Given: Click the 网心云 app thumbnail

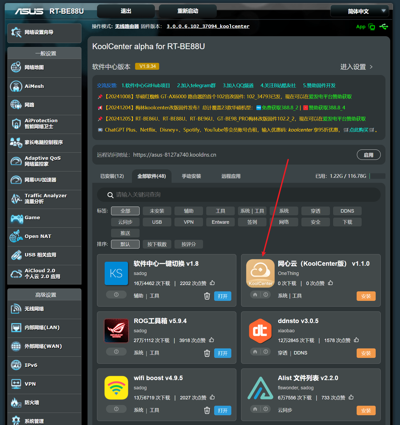Looking at the screenshot, I should coord(260,273).
